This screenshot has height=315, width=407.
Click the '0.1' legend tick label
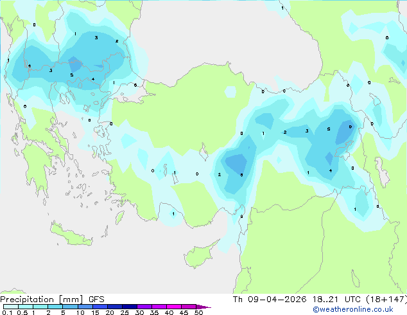coord(7,312)
